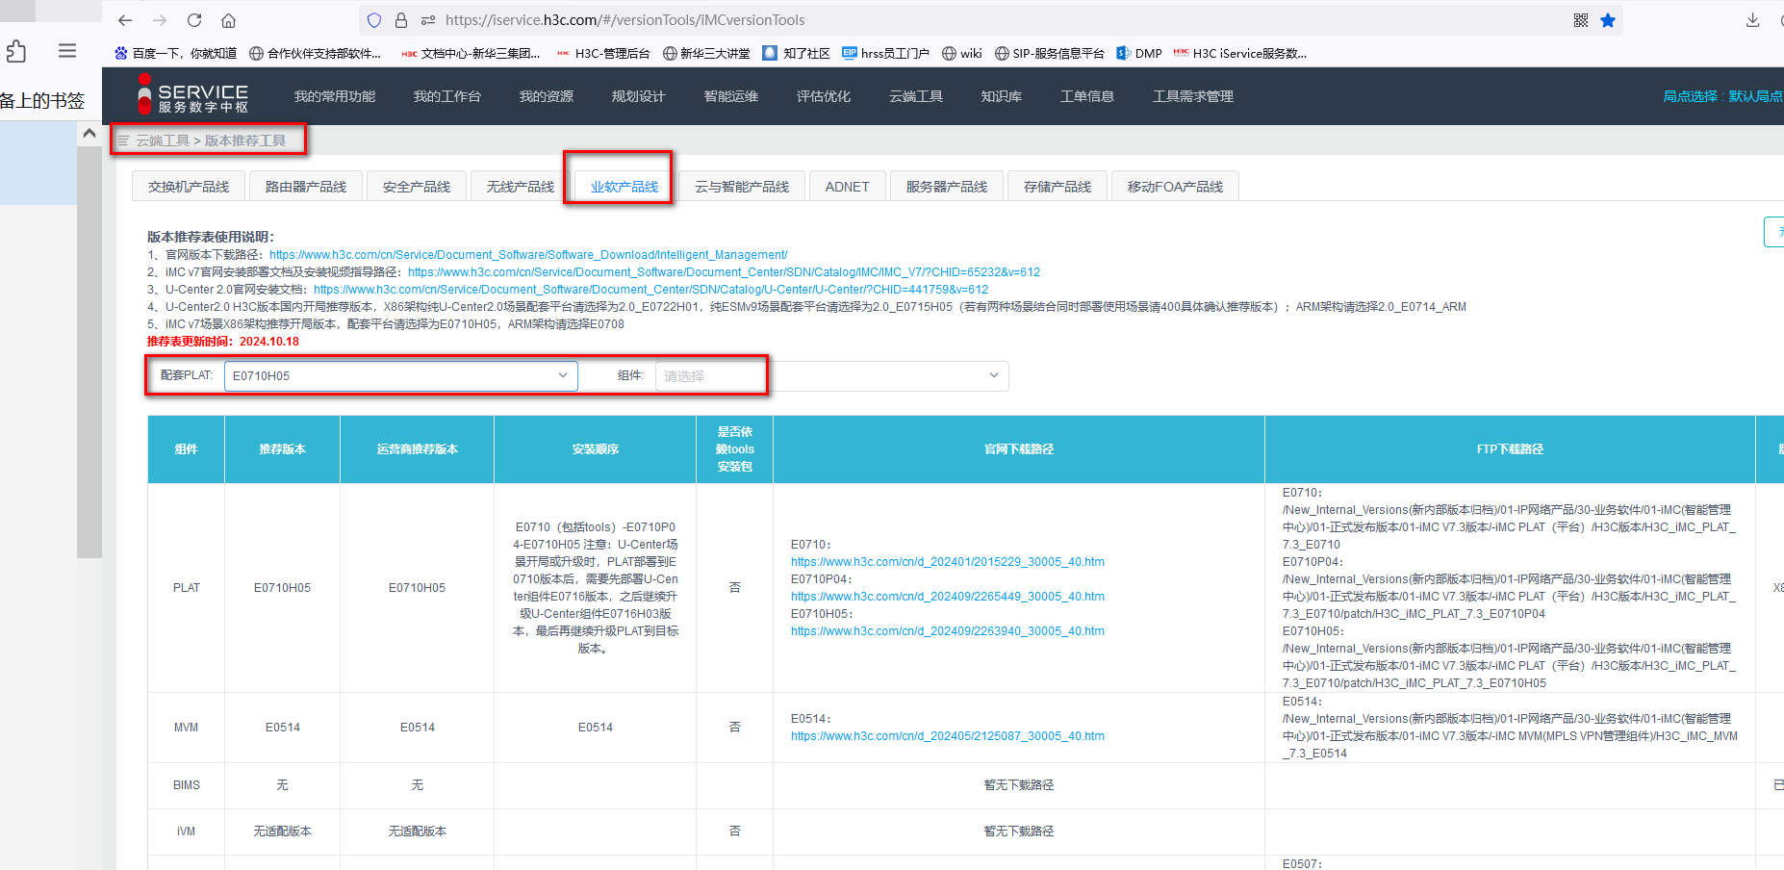Open the downloads arrow icon

1753,20
